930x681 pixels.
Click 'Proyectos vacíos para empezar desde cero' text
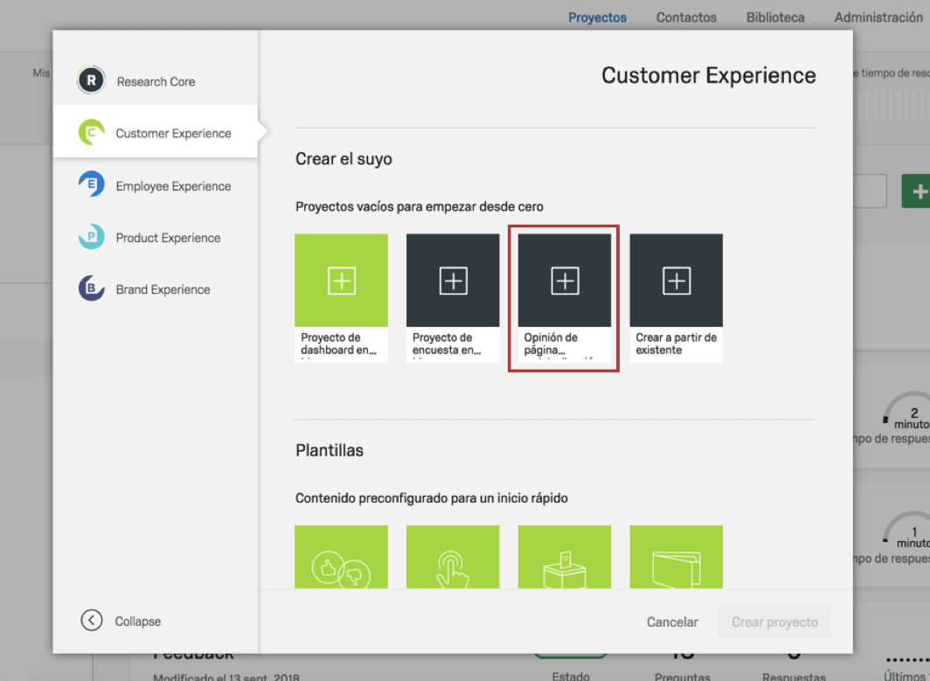[420, 207]
